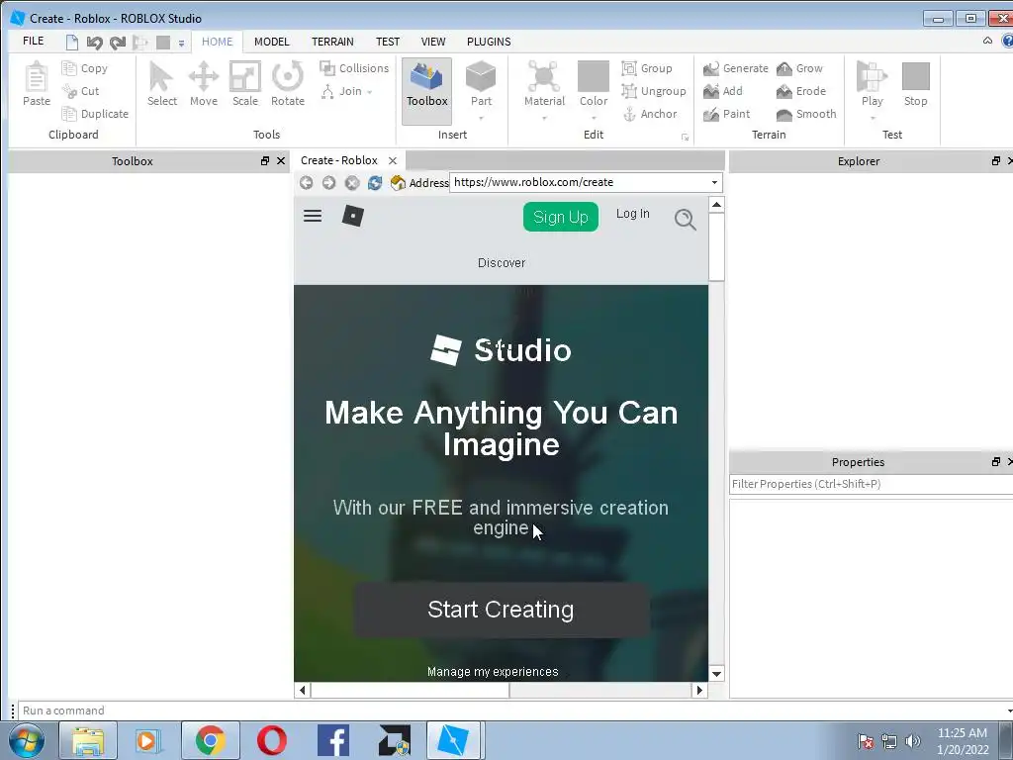
Task: Expand the Part dropdown arrow
Action: [481, 119]
